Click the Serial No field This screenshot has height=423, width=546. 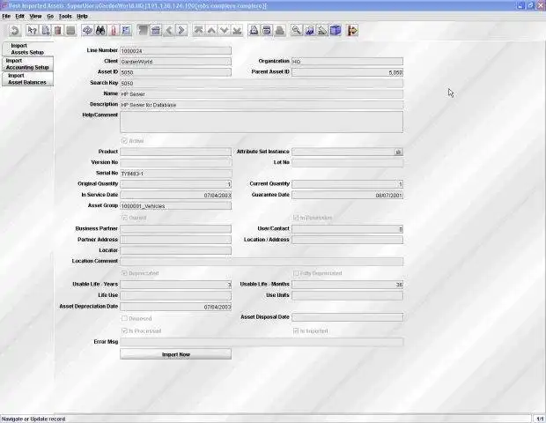[x=175, y=174]
